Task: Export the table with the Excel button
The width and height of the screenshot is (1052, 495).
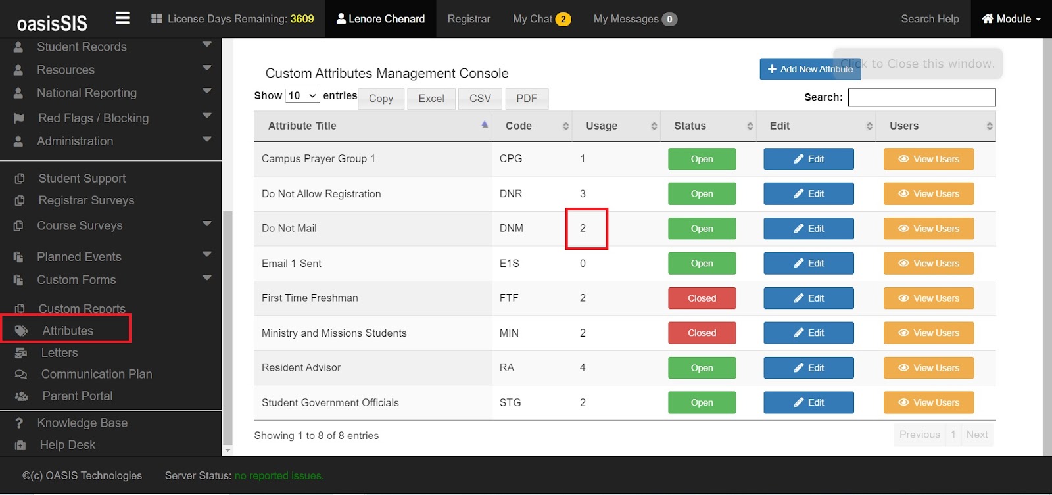Action: coord(431,99)
